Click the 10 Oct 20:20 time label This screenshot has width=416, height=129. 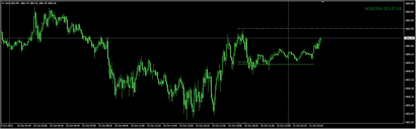[x=251, y=126]
